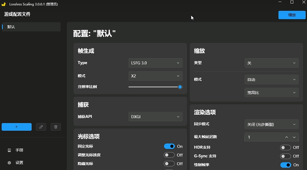Click the 光标选项 section title
Screen dimensions: 307x170
pyautogui.click(x=89, y=136)
